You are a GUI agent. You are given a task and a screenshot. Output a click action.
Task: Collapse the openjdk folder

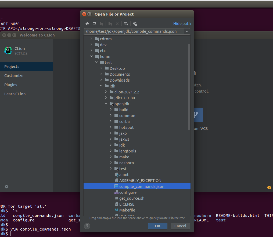pyautogui.click(x=106, y=104)
